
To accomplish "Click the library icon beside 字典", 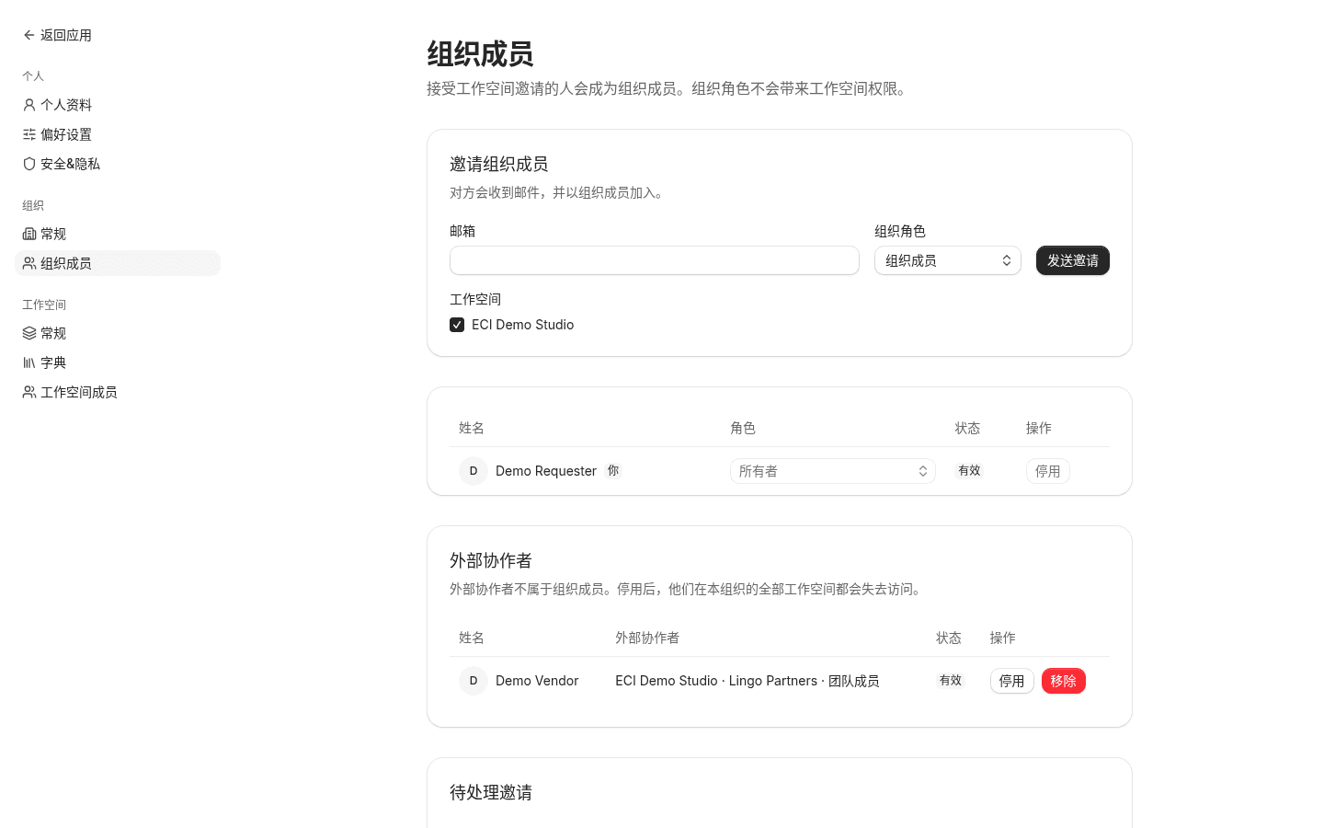I will (29, 362).
